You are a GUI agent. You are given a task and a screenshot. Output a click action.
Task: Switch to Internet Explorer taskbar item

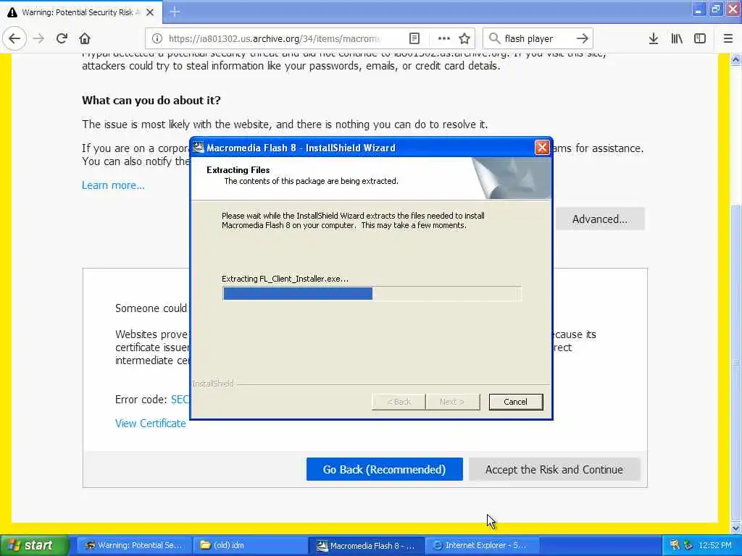482,546
